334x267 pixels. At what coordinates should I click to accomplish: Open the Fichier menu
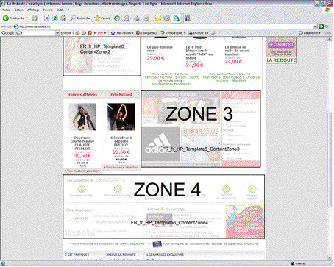click(7, 10)
